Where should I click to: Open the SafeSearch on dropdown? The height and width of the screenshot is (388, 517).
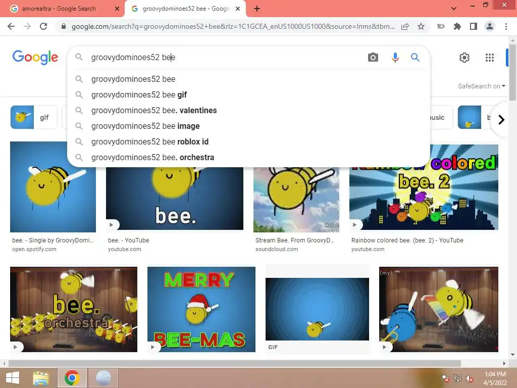click(x=481, y=86)
